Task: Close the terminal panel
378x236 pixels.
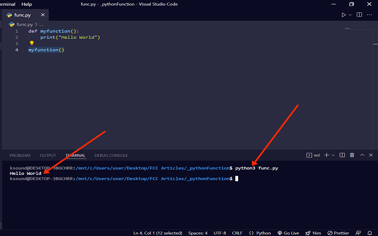Action: [371, 155]
